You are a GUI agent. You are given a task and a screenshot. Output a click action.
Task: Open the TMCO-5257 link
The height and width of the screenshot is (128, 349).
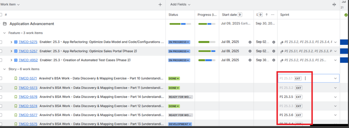tap(28, 51)
